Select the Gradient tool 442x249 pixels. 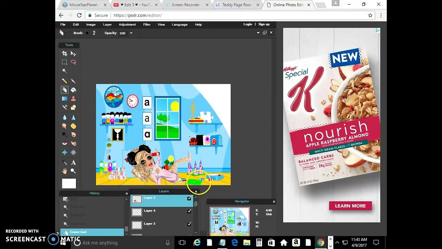coord(65,99)
